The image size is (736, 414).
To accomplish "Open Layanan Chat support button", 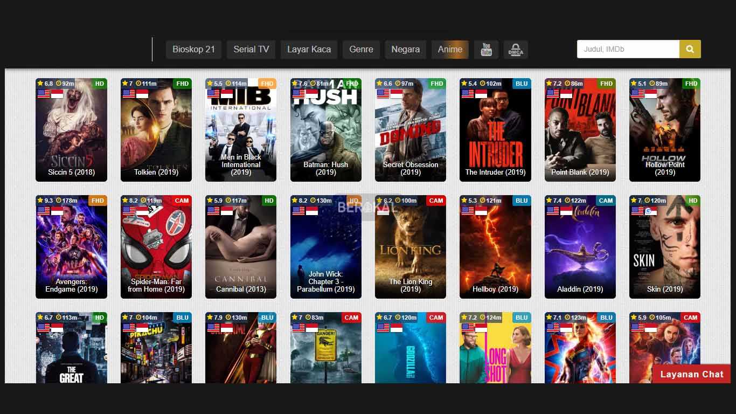I will [692, 374].
